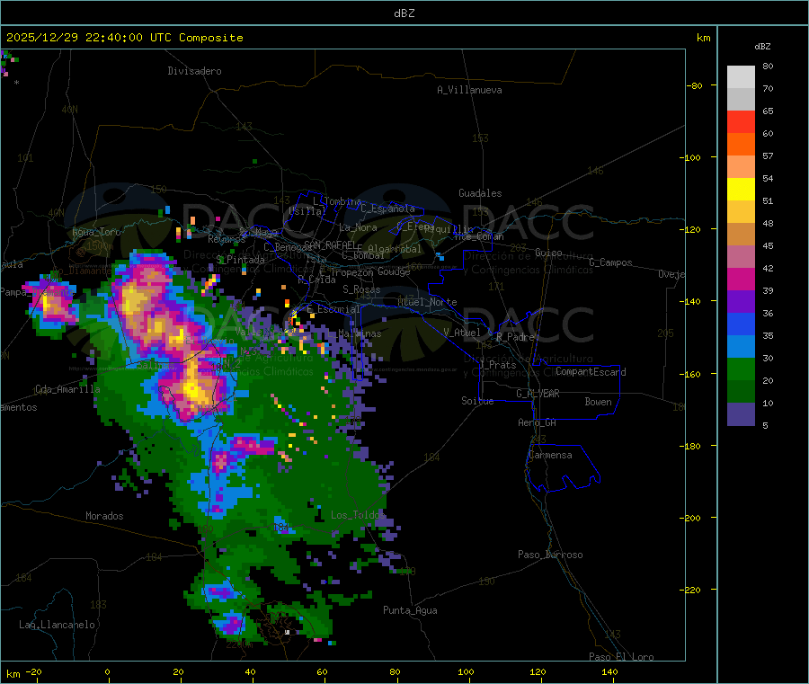
Task: Click the Agua_Toro label
Action: [96, 232]
